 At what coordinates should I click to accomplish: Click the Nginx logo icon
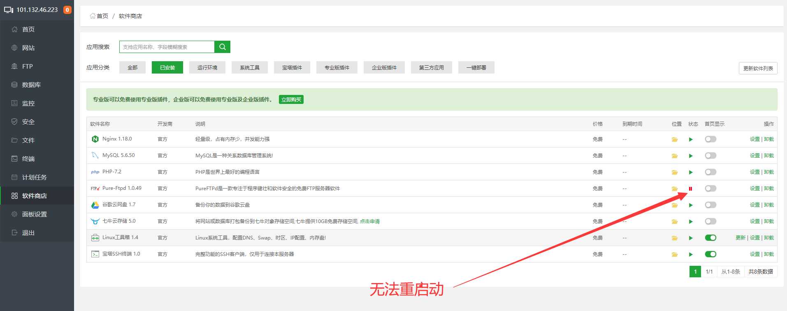click(95, 139)
